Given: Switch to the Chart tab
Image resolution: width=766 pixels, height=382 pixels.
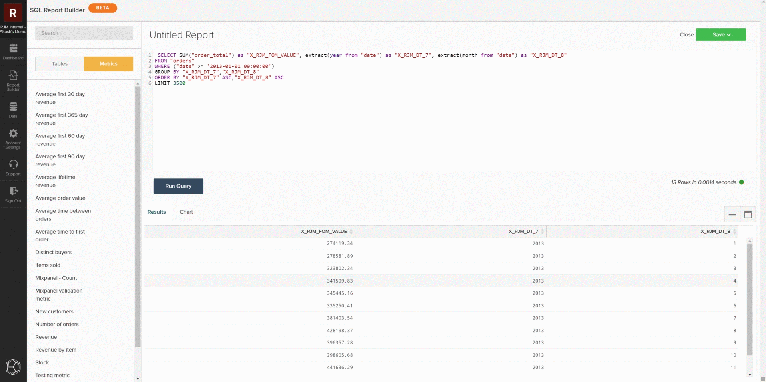Looking at the screenshot, I should point(186,212).
